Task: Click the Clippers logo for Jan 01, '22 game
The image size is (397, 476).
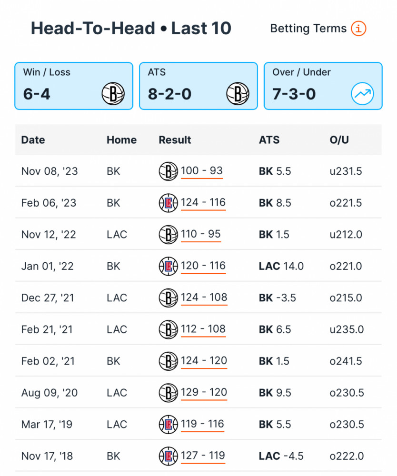Action: click(x=168, y=266)
